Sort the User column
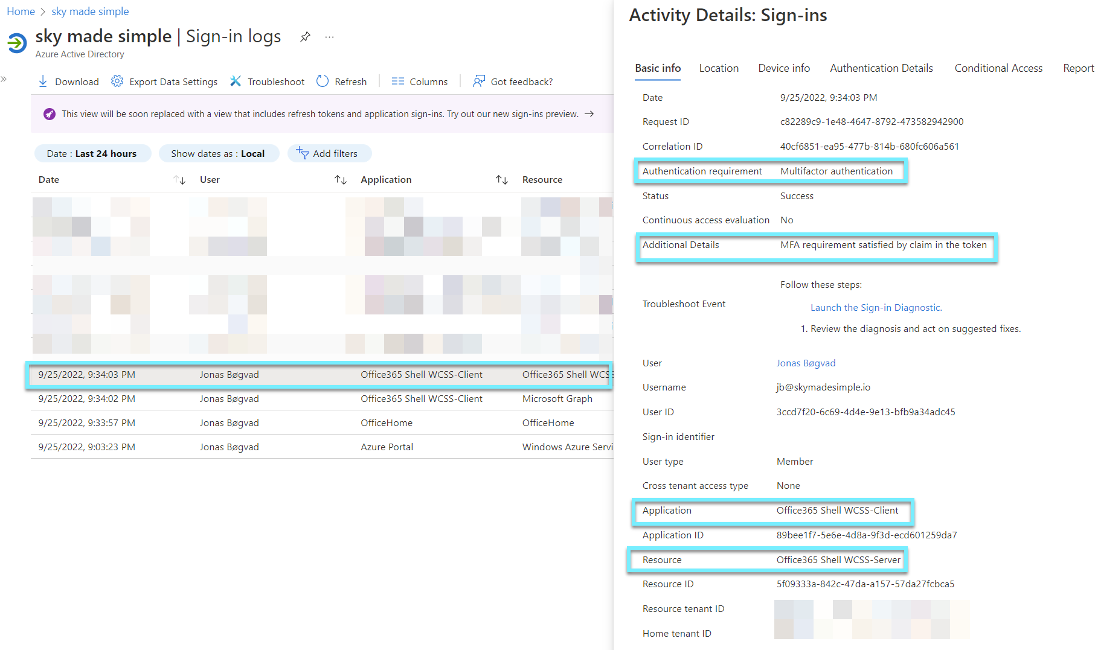This screenshot has width=1095, height=650. [341, 180]
